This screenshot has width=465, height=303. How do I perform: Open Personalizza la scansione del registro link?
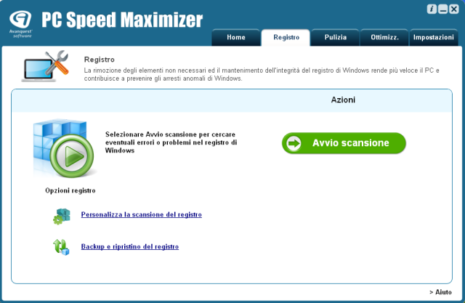142,214
